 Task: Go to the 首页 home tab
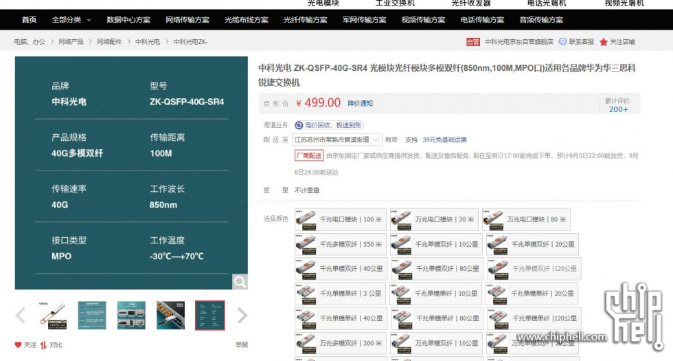tap(29, 20)
